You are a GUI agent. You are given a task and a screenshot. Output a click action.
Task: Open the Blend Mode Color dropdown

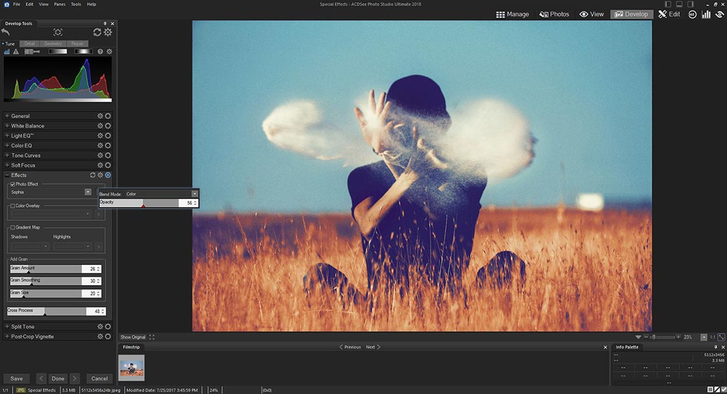click(194, 194)
